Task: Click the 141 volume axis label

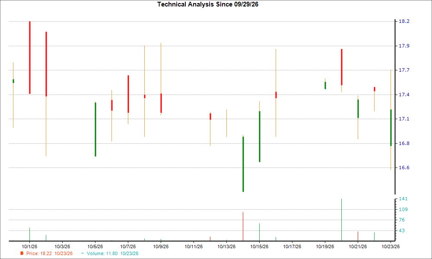Action: click(403, 199)
